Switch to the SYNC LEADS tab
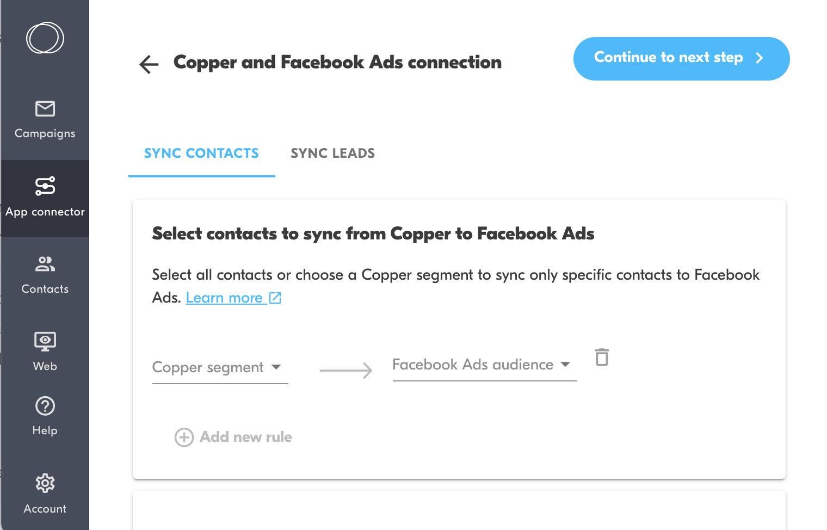827x530 pixels. pos(332,153)
